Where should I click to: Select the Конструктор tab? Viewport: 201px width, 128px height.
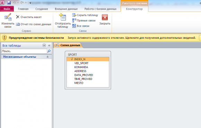click(x=134, y=9)
